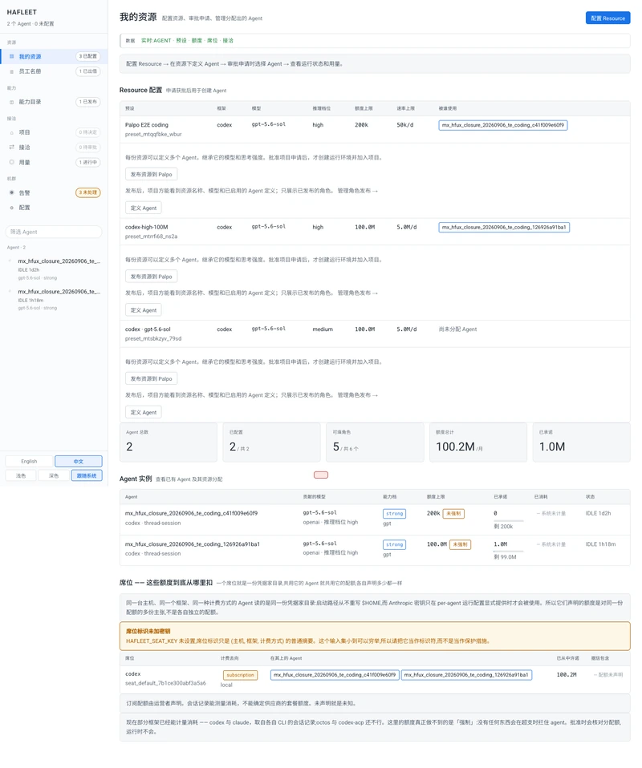Click the 3 已配置 badge
The width and height of the screenshot is (642, 768).
point(88,56)
